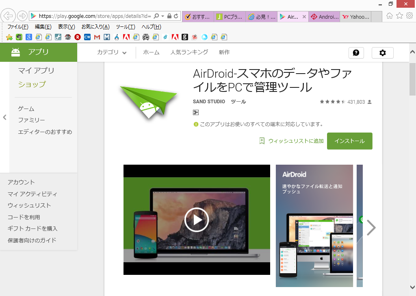The height and width of the screenshot is (296, 416).
Task: Open a new blank browser tab
Action: (377, 17)
